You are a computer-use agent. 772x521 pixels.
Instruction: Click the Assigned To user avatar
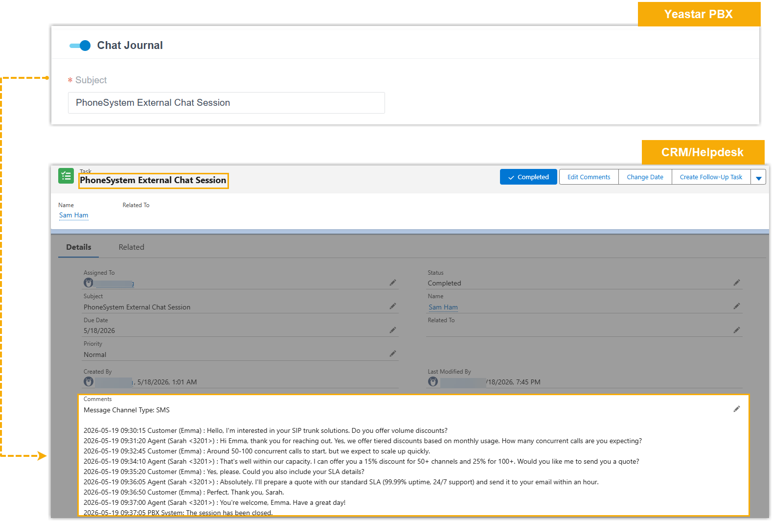[89, 283]
